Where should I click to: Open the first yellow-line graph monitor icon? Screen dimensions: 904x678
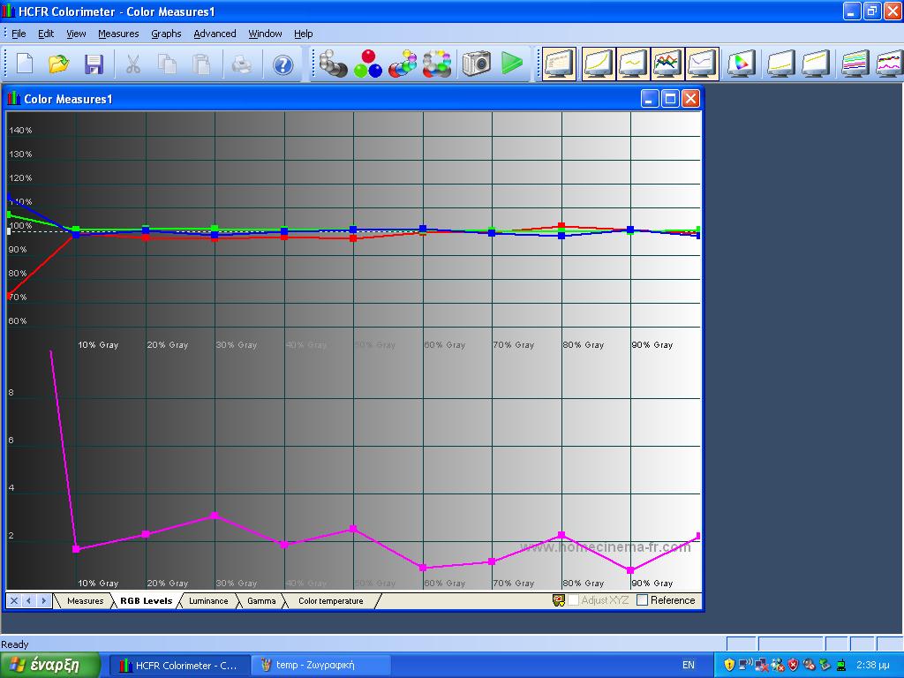coord(781,64)
